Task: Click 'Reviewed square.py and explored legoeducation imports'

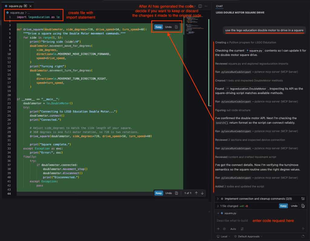Action: 252,64
